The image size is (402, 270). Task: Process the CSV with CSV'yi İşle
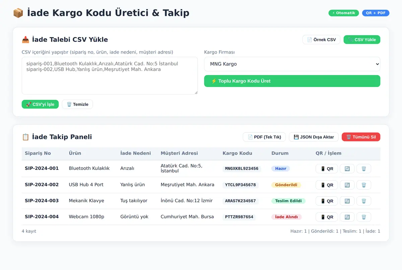40,104
